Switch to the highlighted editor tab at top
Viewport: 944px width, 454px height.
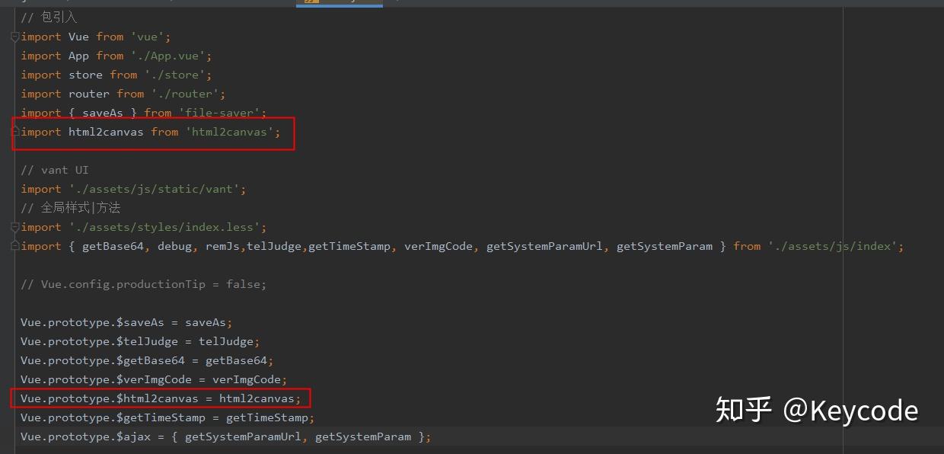[339, 3]
